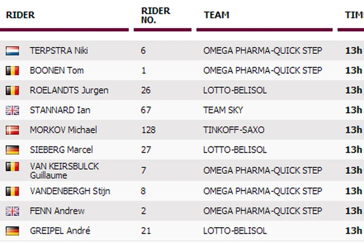Click the German flag beside Sieberg

pos(12,150)
